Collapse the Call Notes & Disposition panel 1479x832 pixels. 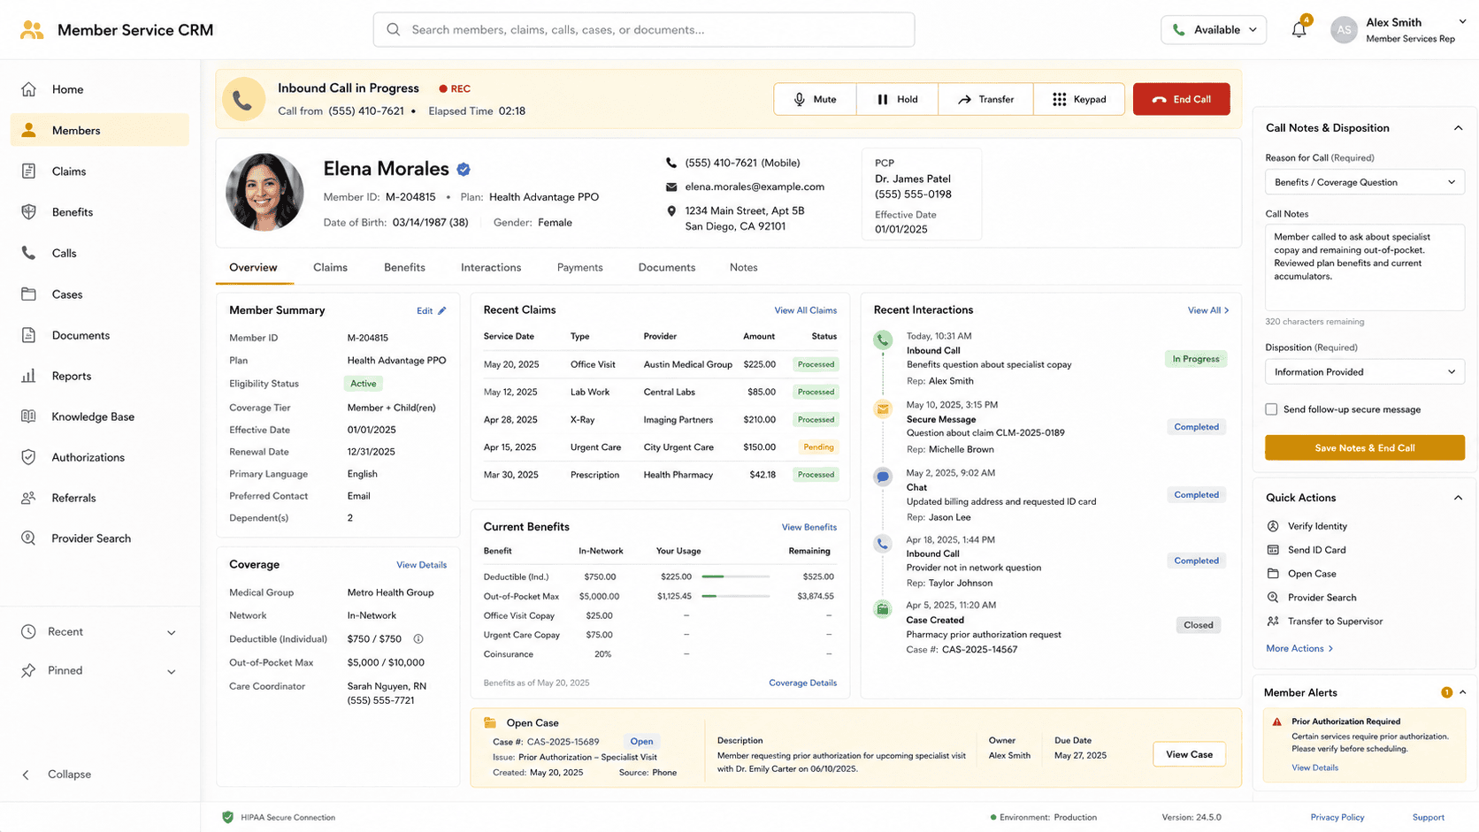pos(1458,128)
